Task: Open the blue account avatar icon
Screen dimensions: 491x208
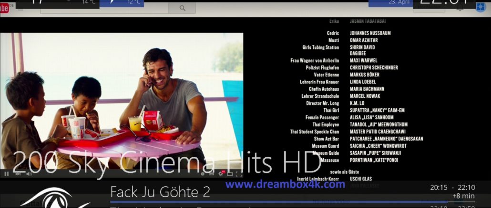Action: (481, 8)
